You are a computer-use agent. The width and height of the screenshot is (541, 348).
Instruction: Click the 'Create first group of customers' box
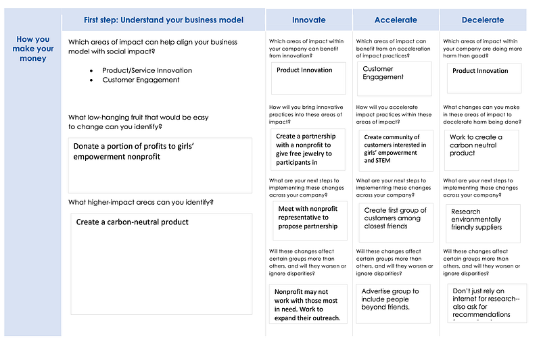[395, 220]
